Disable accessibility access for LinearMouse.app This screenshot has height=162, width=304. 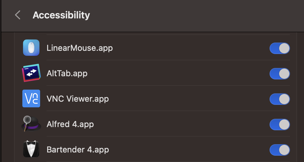pos(279,48)
